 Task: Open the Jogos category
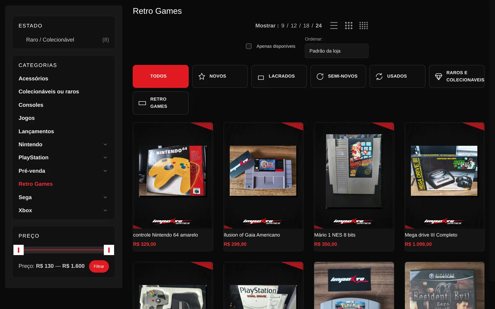(x=27, y=118)
